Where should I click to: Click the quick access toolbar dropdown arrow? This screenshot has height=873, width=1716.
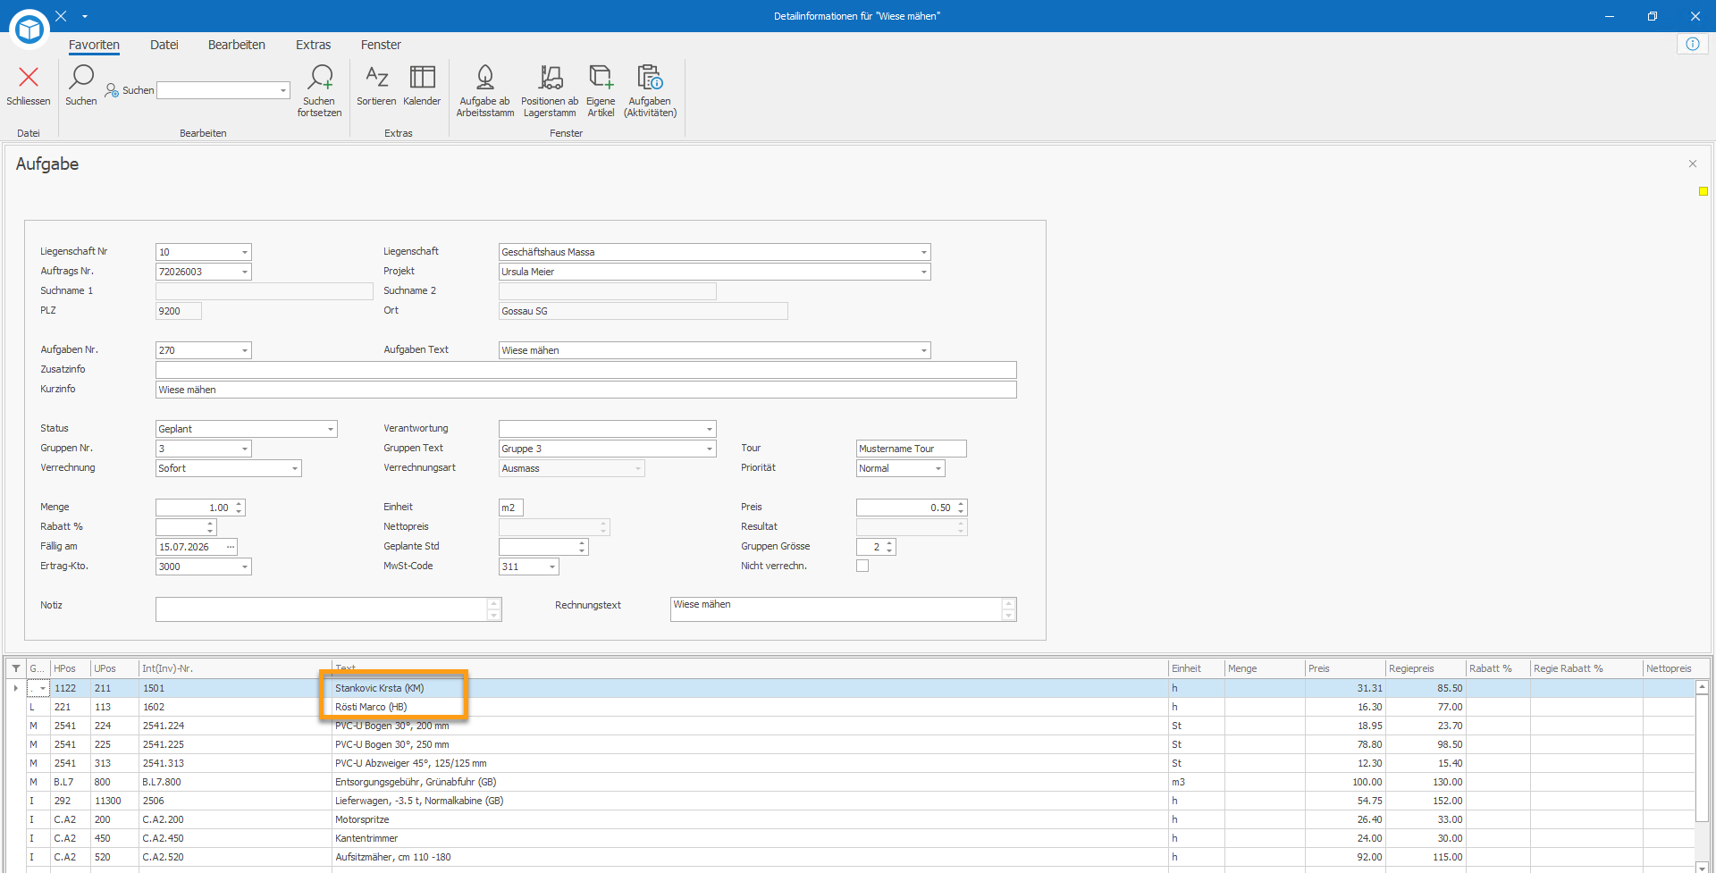(x=85, y=16)
